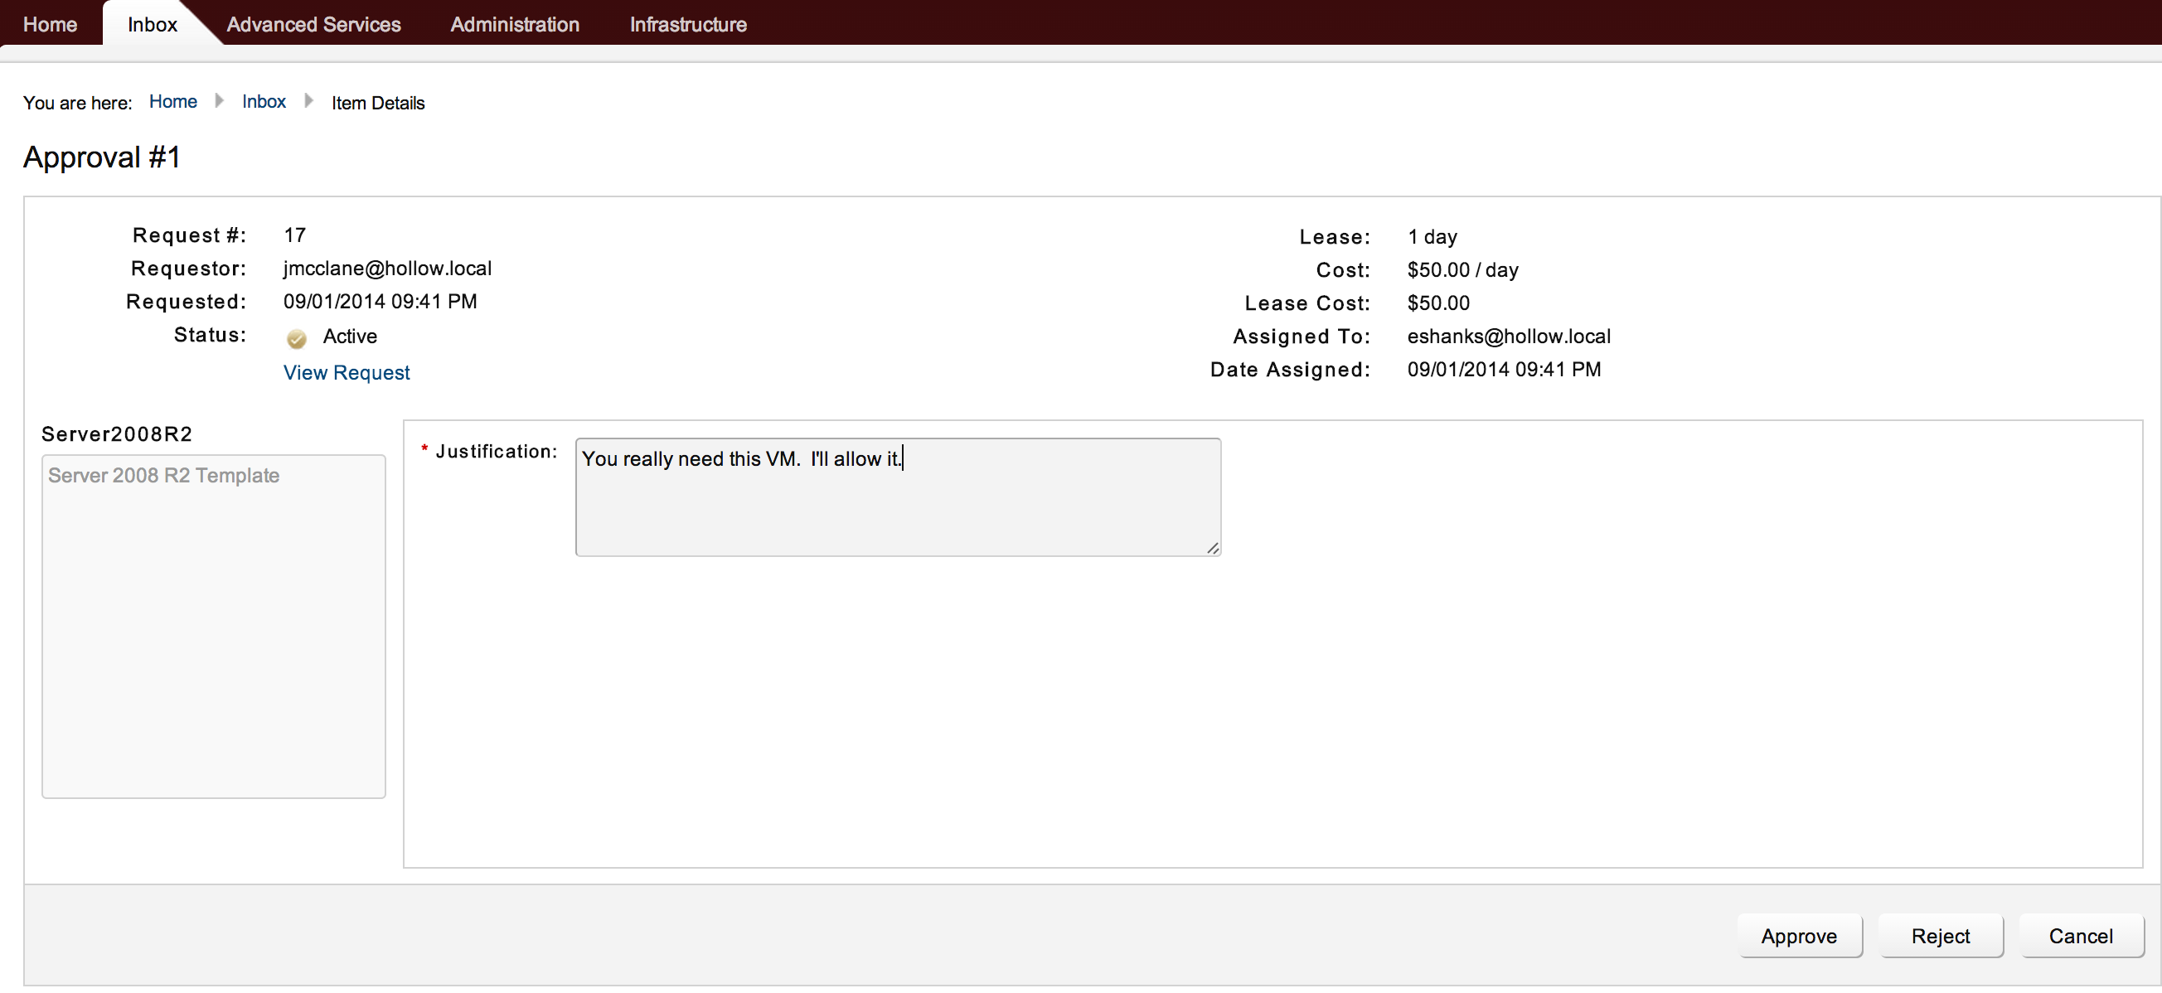Click the Server 2008 R2 Template description box
2162x993 pixels.
(213, 626)
